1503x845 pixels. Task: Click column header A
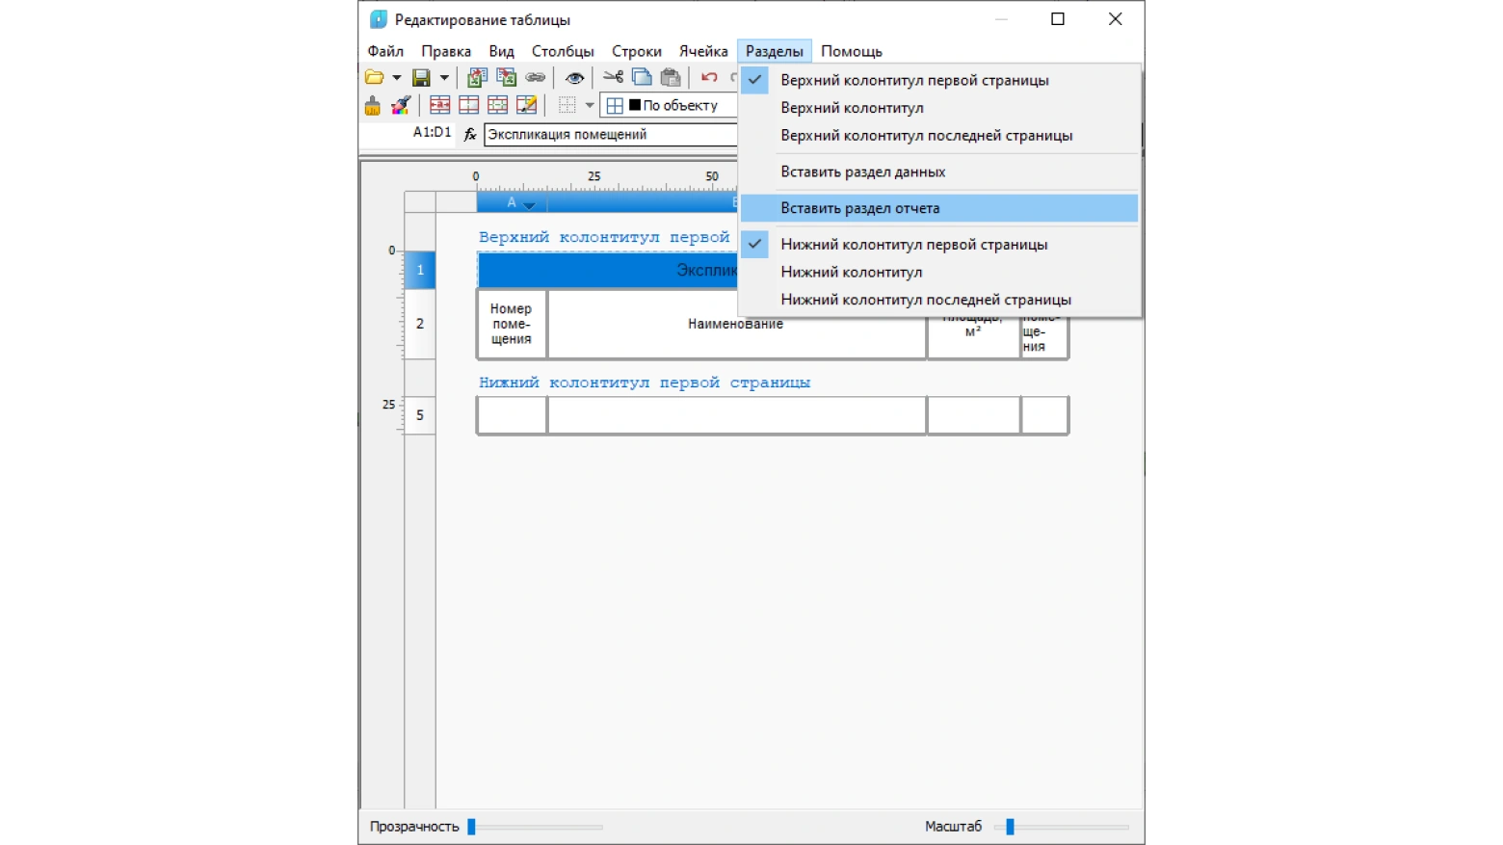(x=512, y=202)
